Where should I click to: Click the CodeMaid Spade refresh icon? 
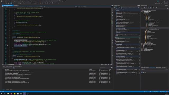pyautogui.click(x=114, y=7)
